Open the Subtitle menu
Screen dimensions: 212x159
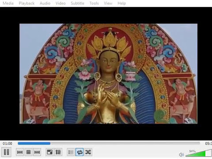click(x=78, y=3)
